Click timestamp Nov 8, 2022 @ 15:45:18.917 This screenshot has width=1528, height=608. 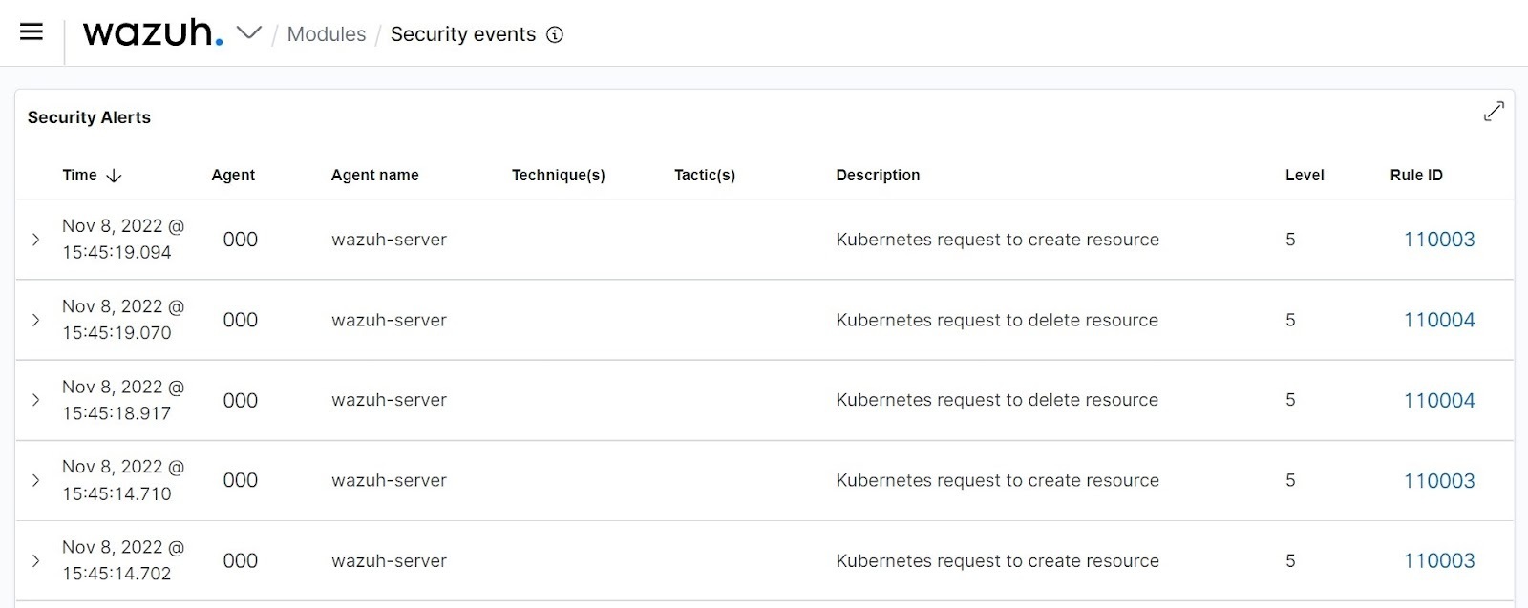pos(123,400)
